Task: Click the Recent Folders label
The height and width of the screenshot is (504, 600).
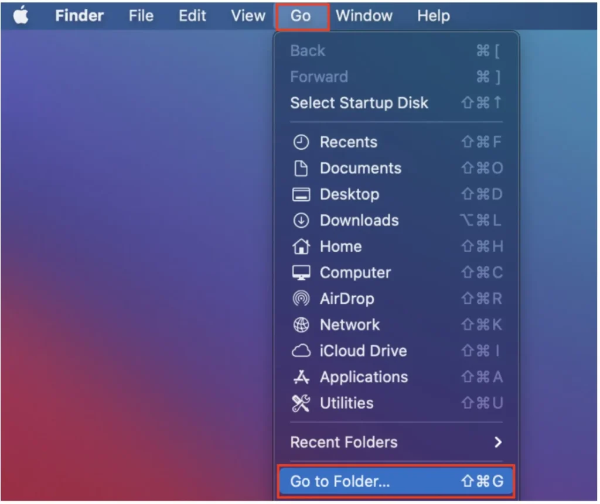Action: tap(343, 443)
